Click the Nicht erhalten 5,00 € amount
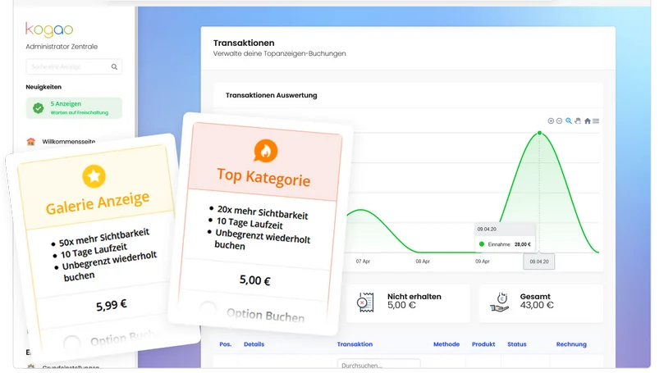 click(401, 305)
